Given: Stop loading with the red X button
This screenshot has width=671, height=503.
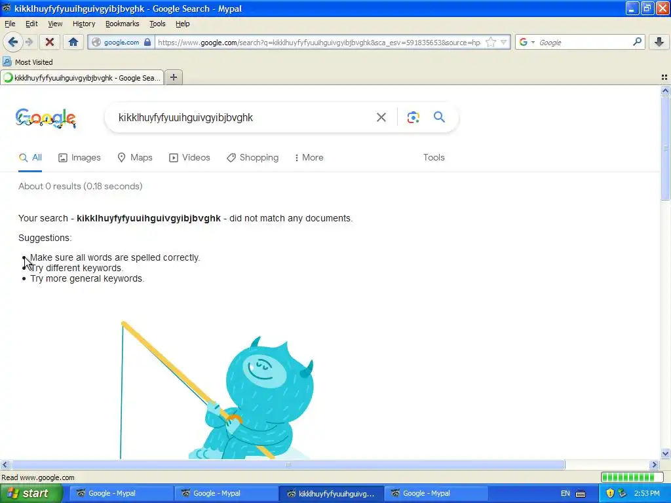Looking at the screenshot, I should [x=50, y=42].
